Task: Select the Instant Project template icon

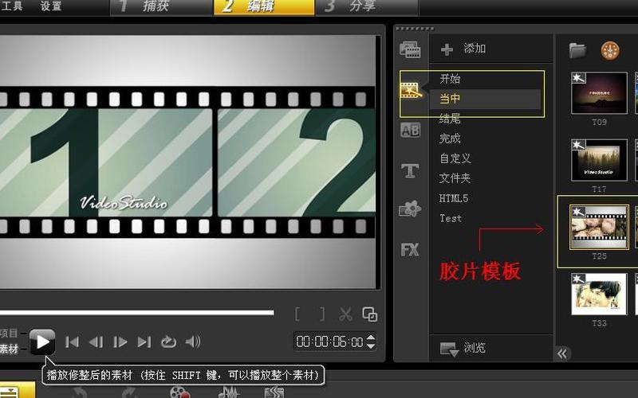Action: [x=410, y=90]
